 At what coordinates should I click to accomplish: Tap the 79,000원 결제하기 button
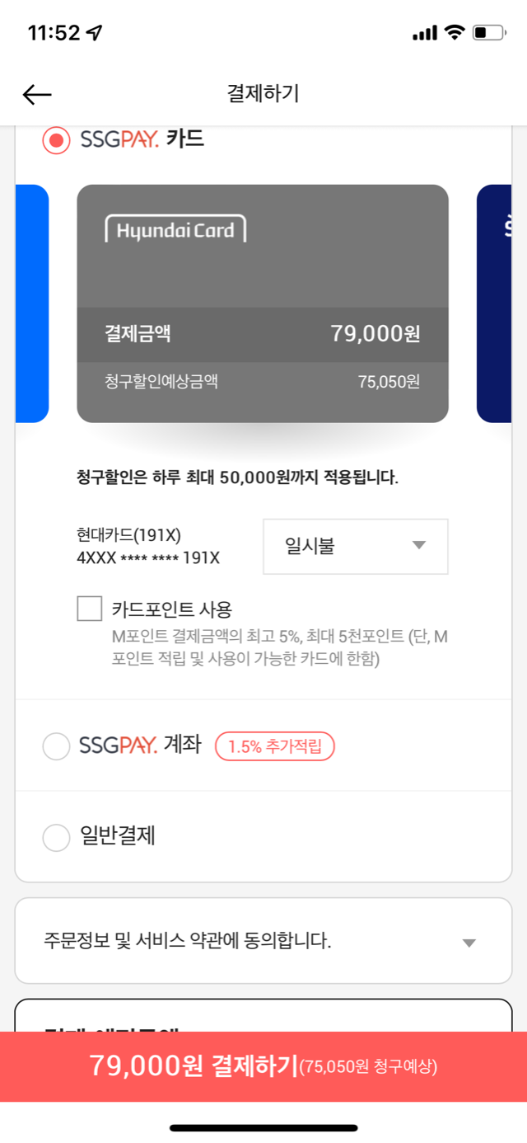[263, 1066]
